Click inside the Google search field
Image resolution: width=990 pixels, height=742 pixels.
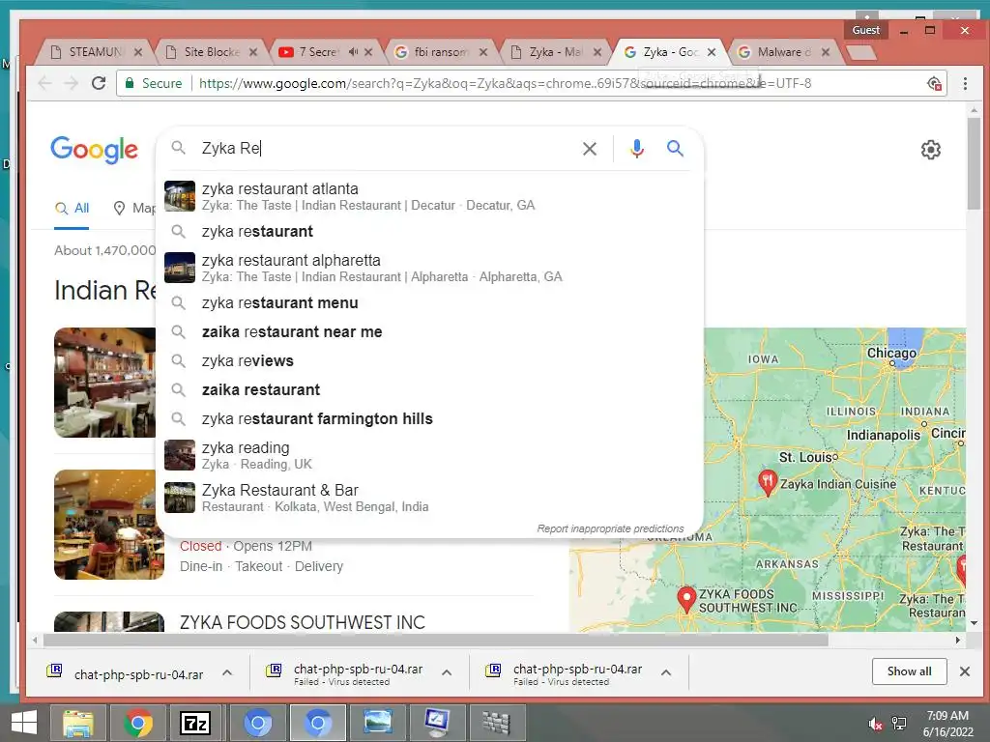[x=385, y=148]
